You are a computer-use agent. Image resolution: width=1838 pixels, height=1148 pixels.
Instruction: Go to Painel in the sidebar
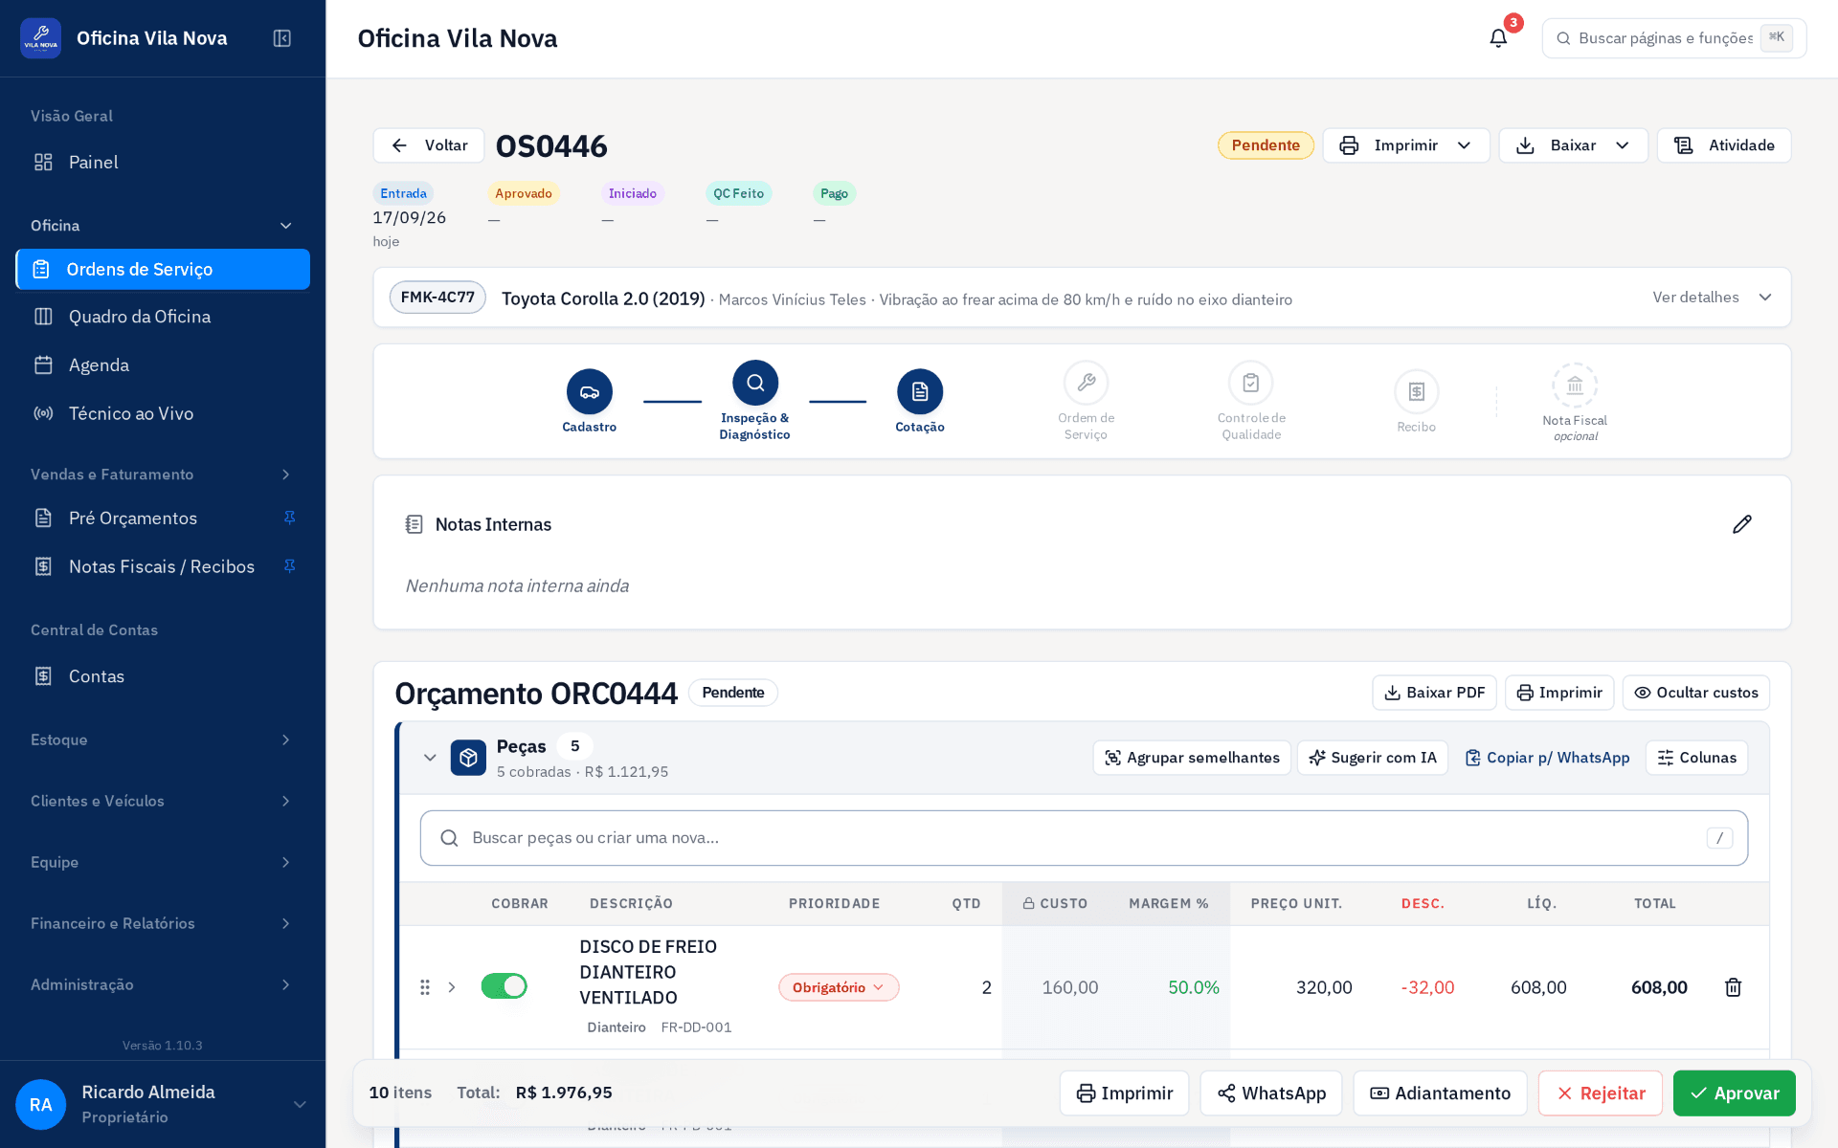163,163
